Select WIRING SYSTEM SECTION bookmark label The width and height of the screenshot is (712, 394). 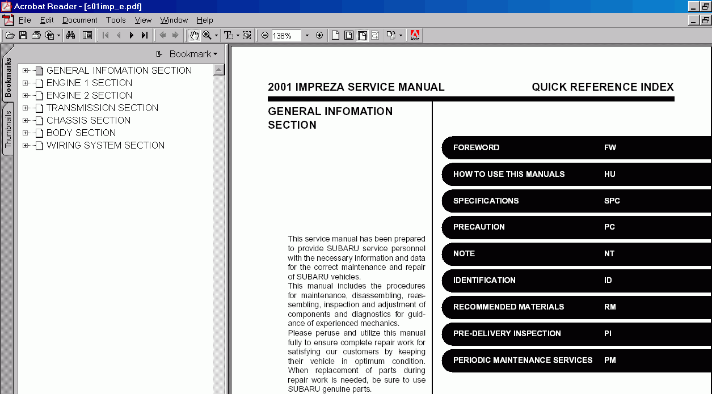pos(106,145)
